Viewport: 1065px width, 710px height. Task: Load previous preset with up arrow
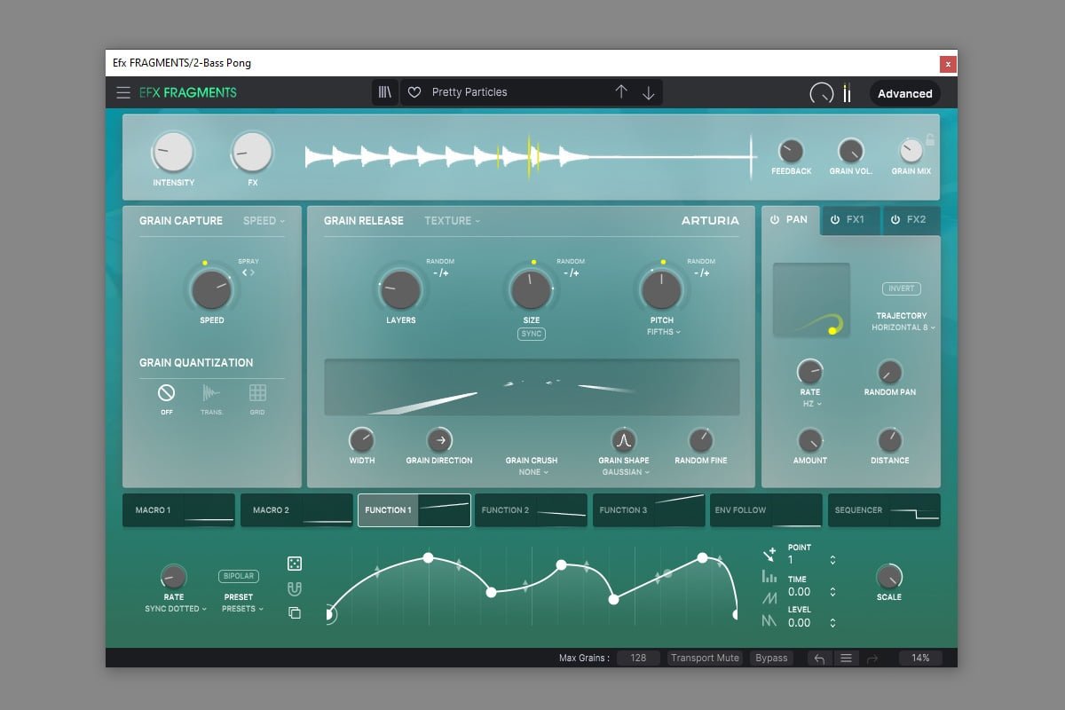coord(621,92)
